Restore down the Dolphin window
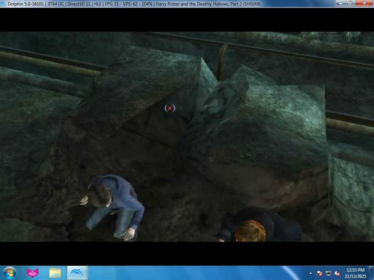 350,3
